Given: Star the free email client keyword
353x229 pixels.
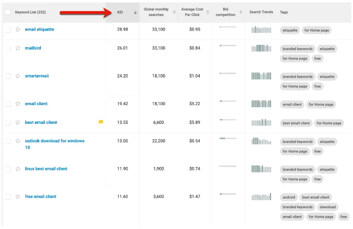Looking at the screenshot, I should click(x=18, y=197).
